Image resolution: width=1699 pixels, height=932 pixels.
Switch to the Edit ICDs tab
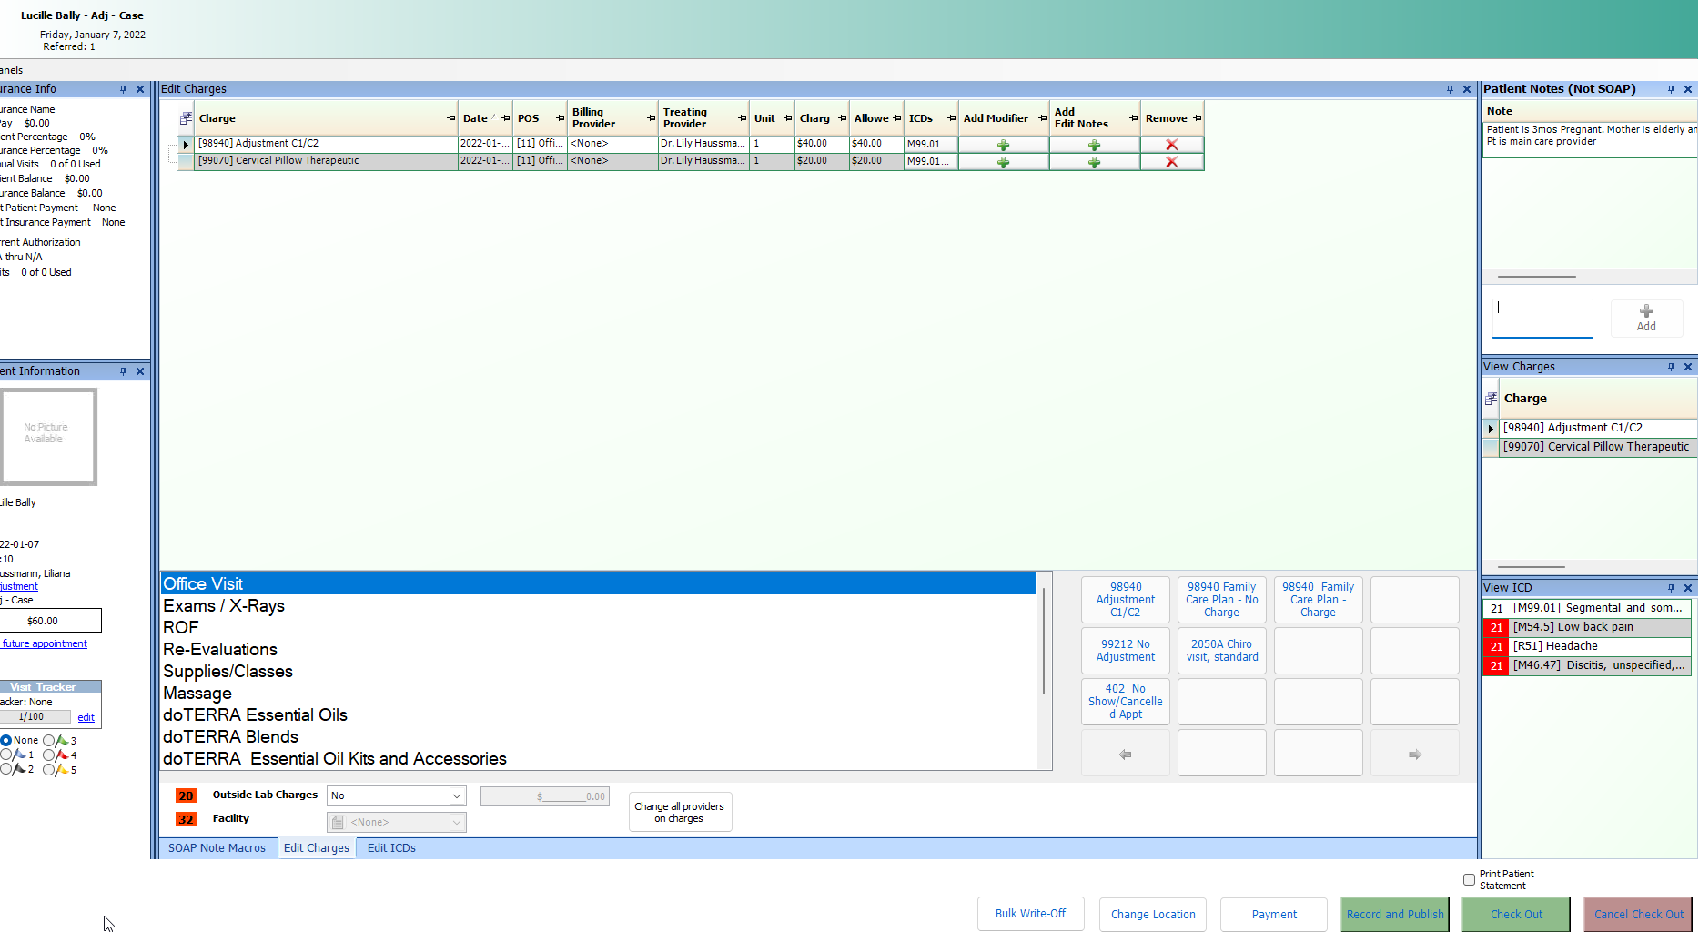[390, 847]
